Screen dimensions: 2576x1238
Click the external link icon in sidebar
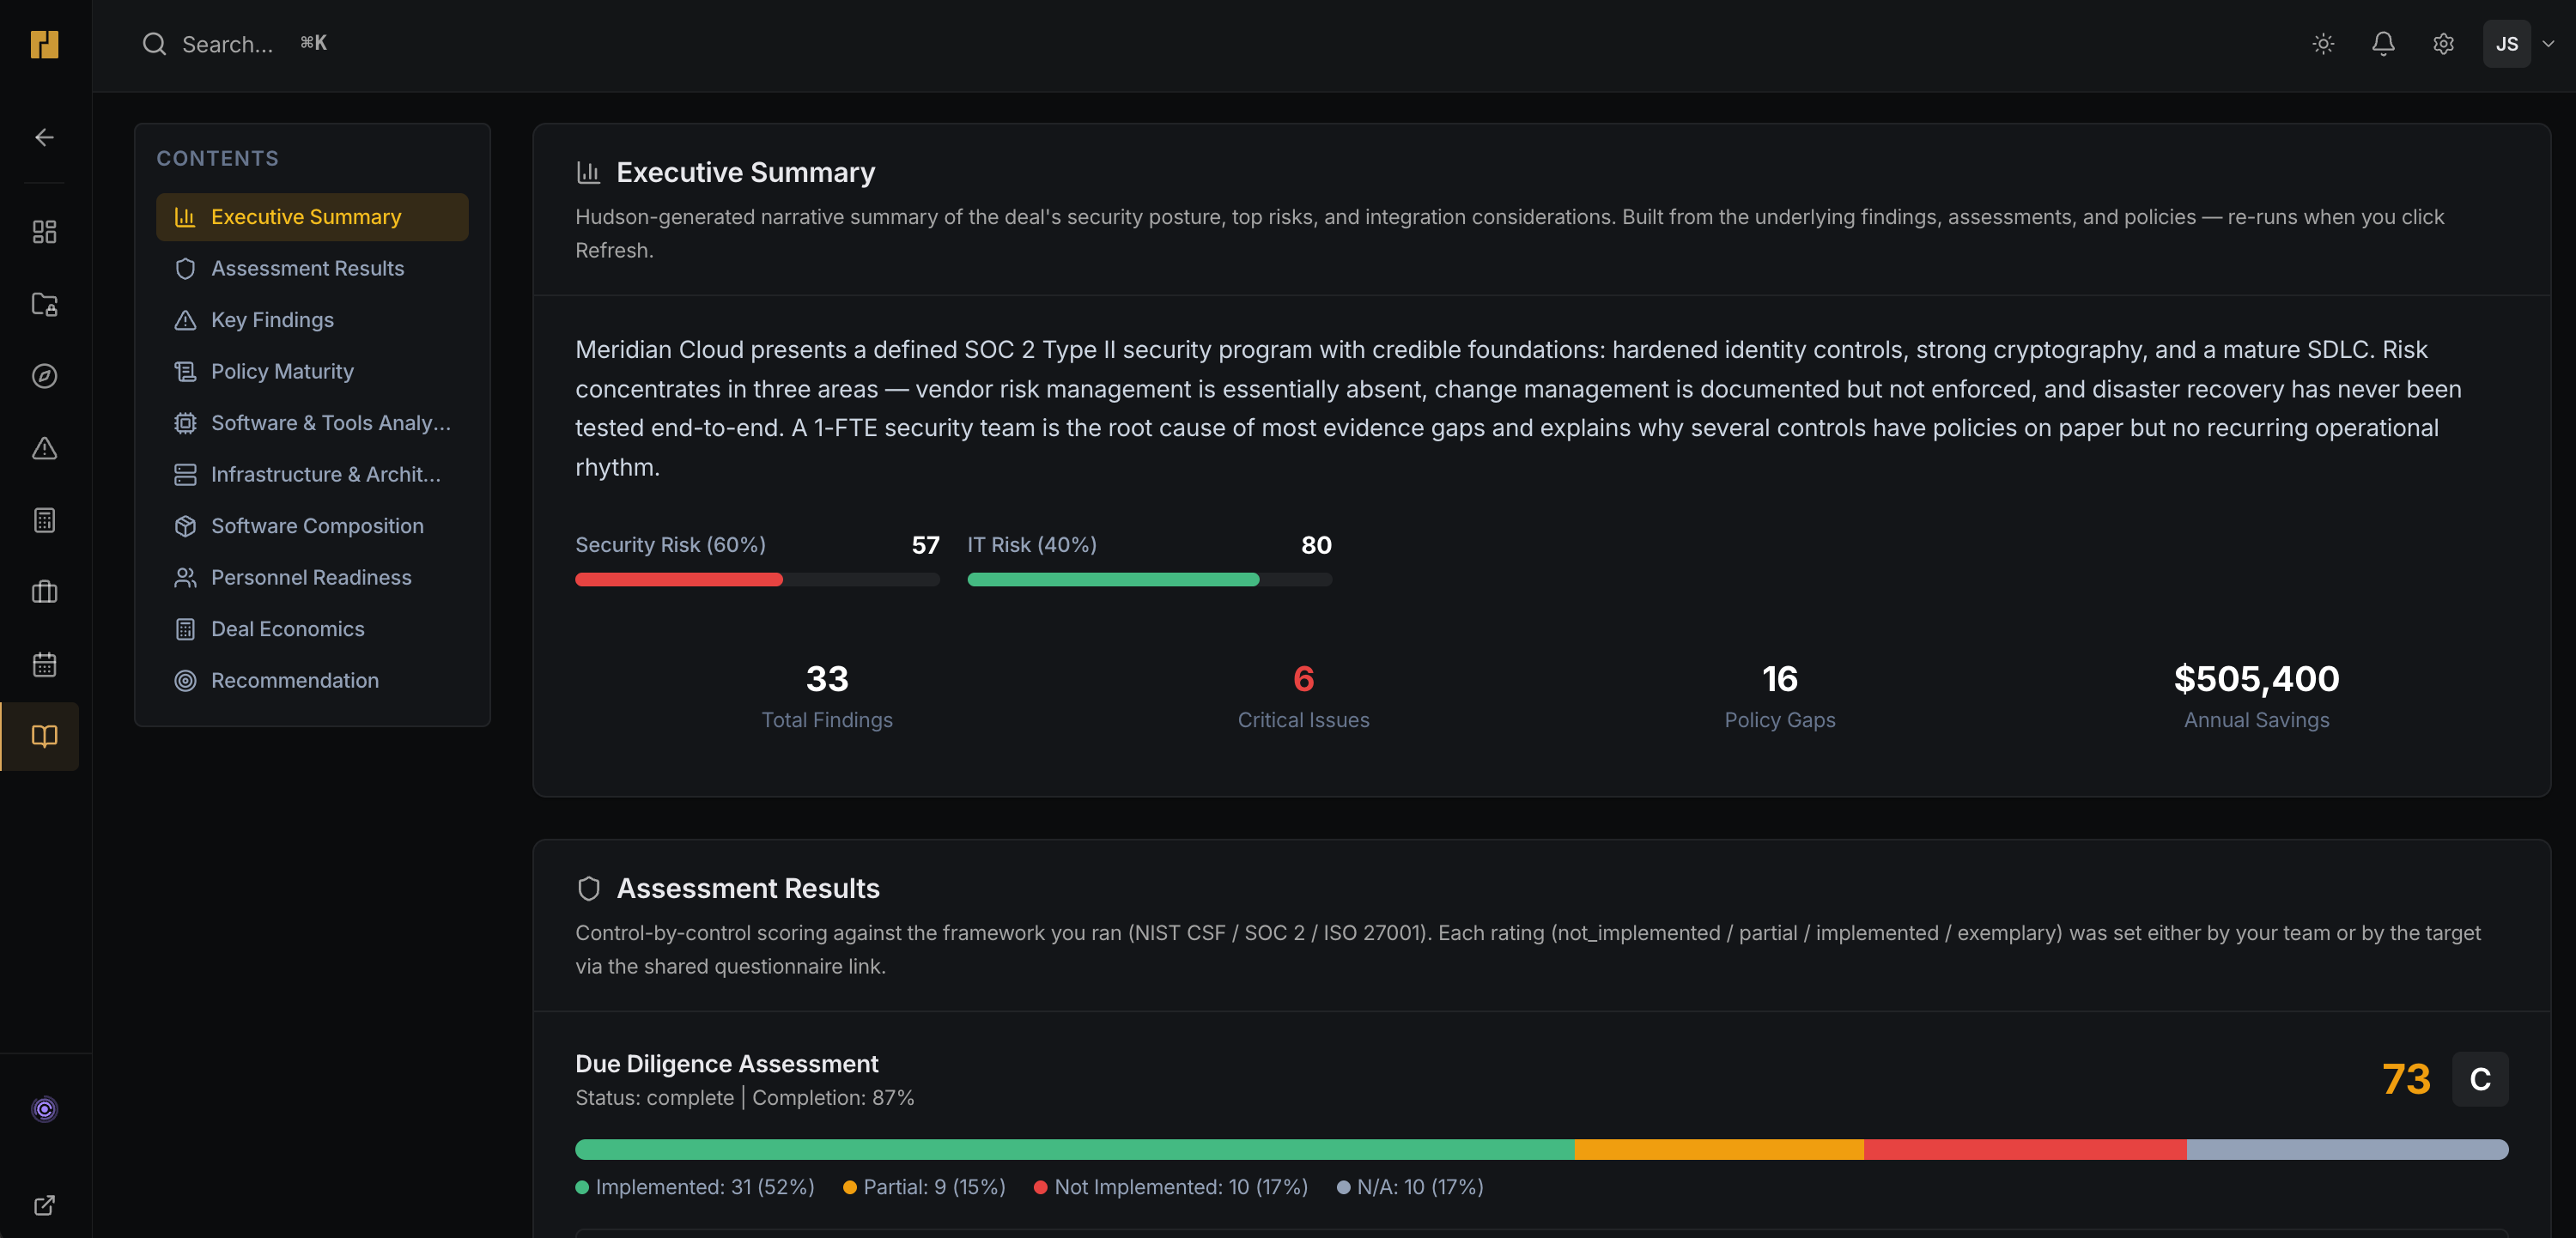tap(44, 1205)
